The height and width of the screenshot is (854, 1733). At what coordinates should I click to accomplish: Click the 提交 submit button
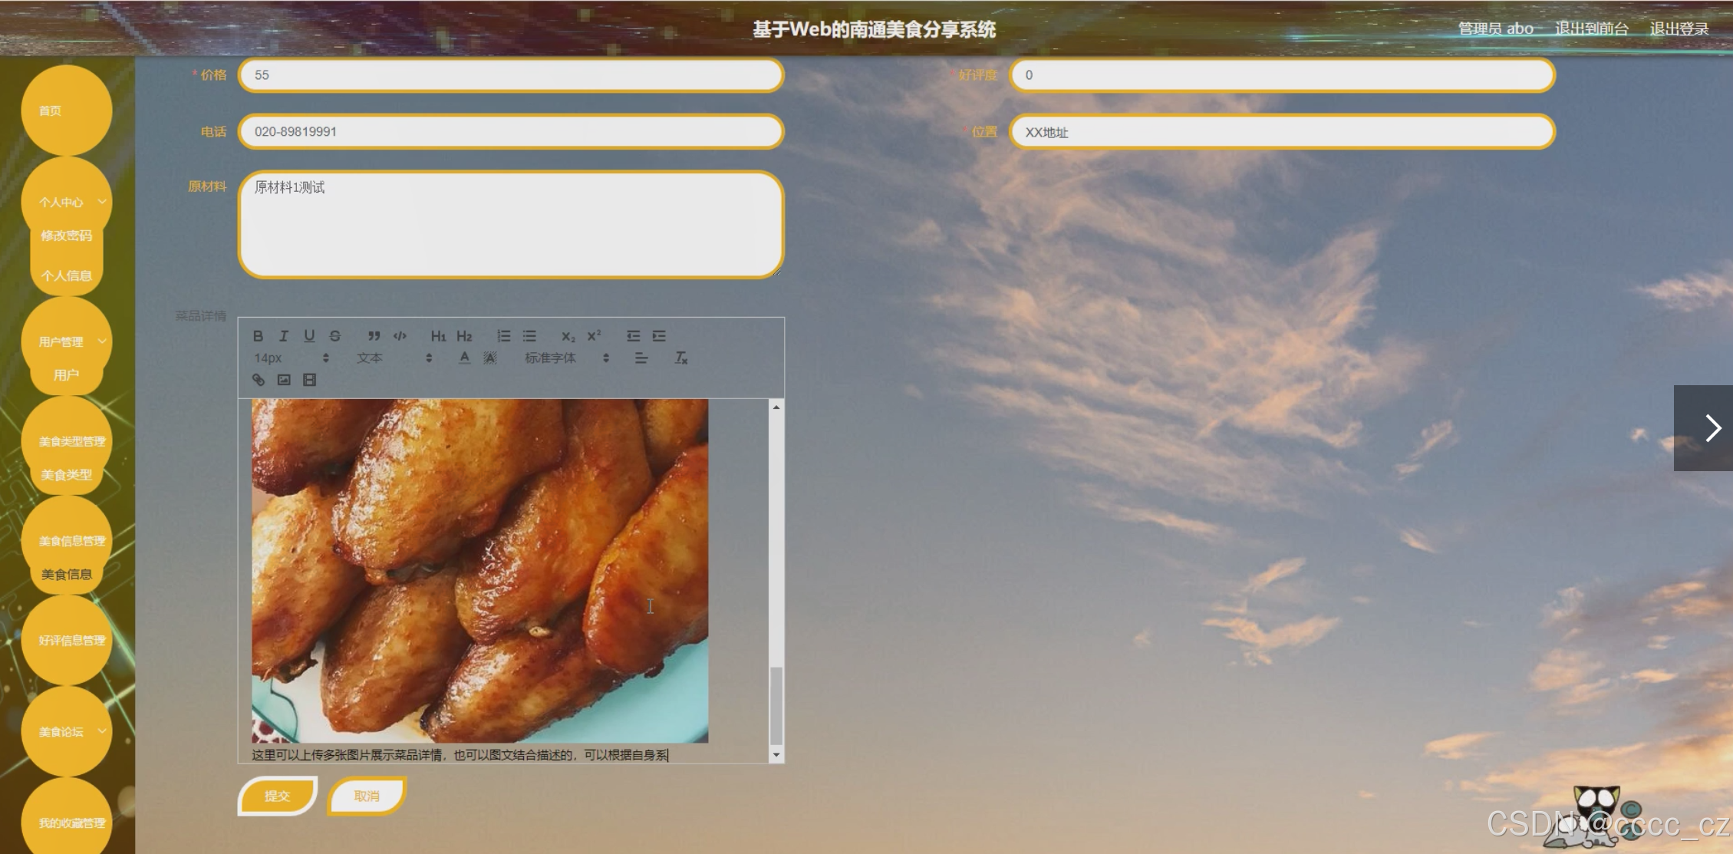pyautogui.click(x=277, y=796)
